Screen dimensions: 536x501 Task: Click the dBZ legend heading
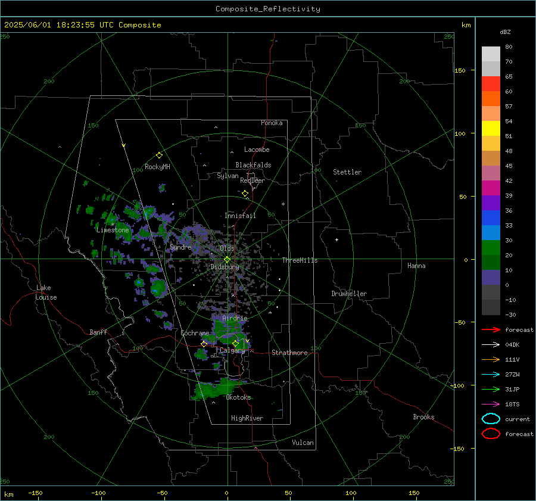point(505,32)
